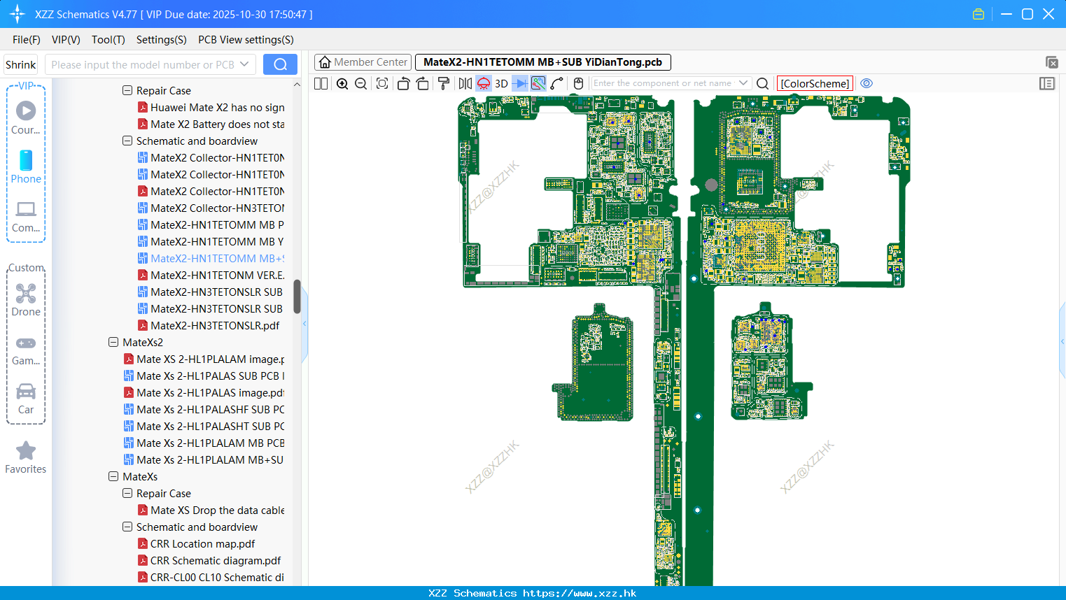Toggle the red dome highlight tool
1066x600 pixels.
pos(484,83)
